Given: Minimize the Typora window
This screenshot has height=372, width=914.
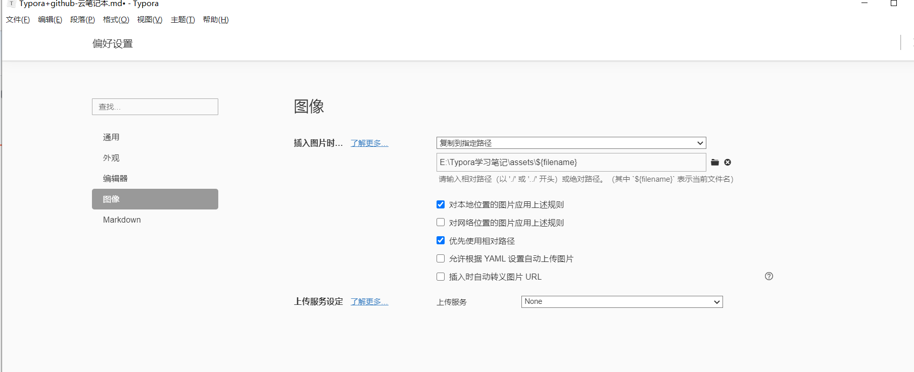Looking at the screenshot, I should point(864,3).
